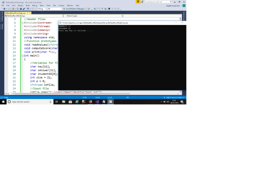Screen dimensions: 259x172
Task: Open the Project menu
Action: 21,6
